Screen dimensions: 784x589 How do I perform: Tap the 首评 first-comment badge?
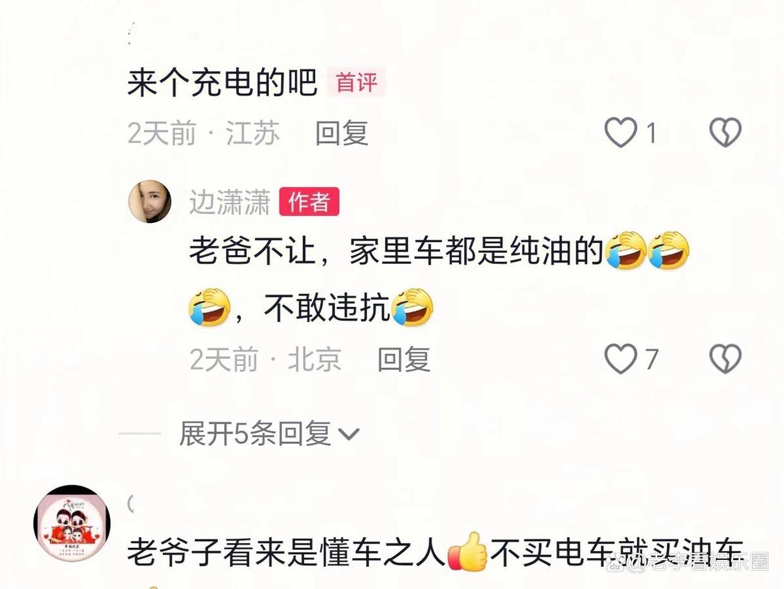click(356, 83)
